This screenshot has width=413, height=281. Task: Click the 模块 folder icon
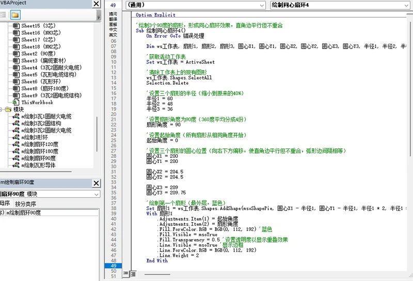click(8, 109)
